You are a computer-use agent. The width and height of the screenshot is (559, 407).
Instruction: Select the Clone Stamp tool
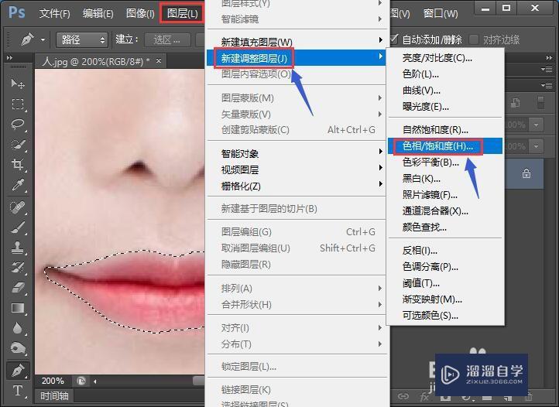pyautogui.click(x=18, y=248)
